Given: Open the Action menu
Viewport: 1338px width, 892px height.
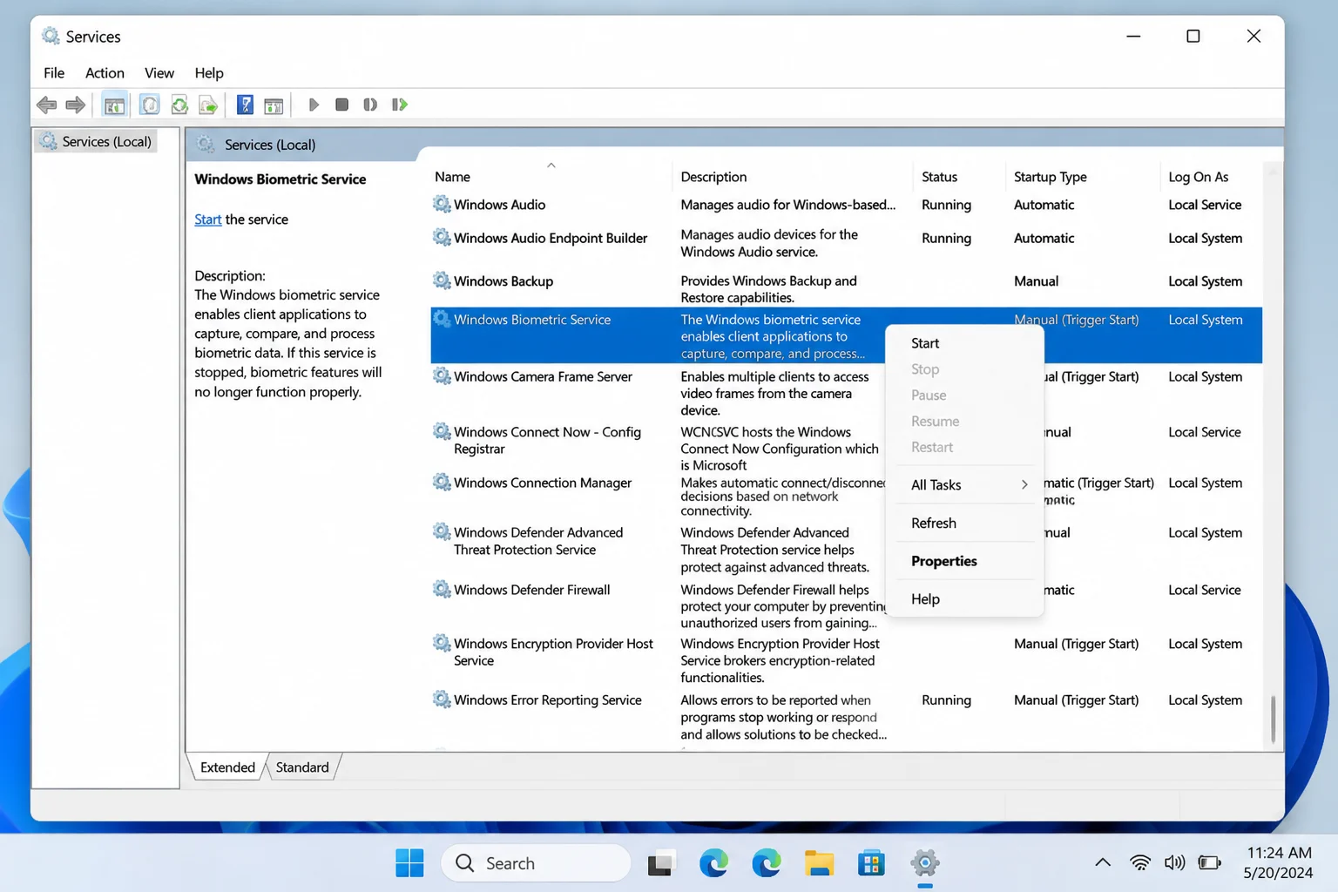Looking at the screenshot, I should click(x=105, y=73).
